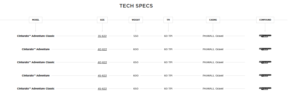Click compound logo for 35-622 Adventure Classic

pos(265,36)
